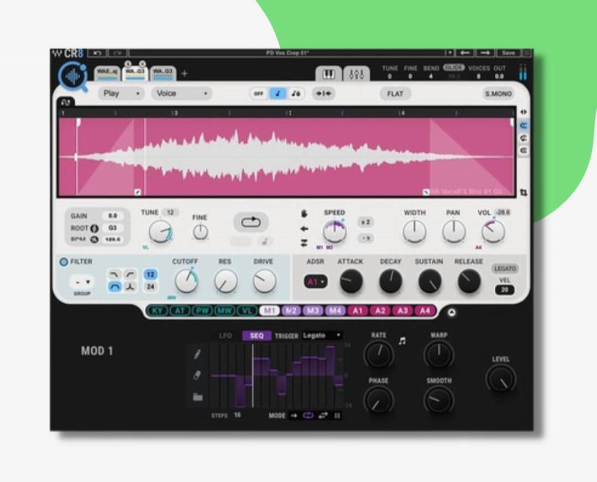
Task: Select the pencil draw tool in sequencer
Action: [x=197, y=355]
